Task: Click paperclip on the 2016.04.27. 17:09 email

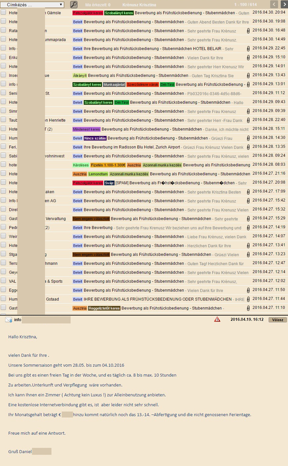Action: click(248, 192)
